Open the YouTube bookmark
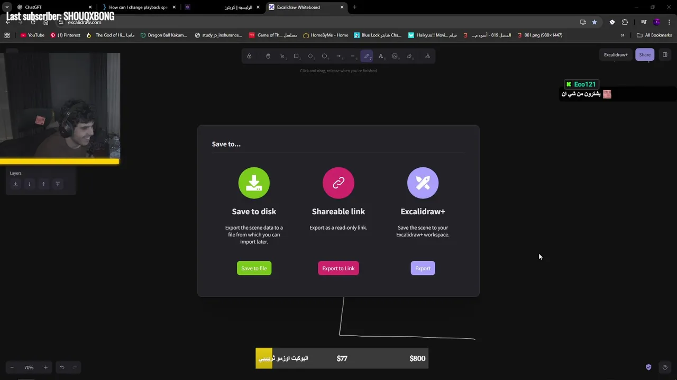This screenshot has height=380, width=677. click(32, 35)
